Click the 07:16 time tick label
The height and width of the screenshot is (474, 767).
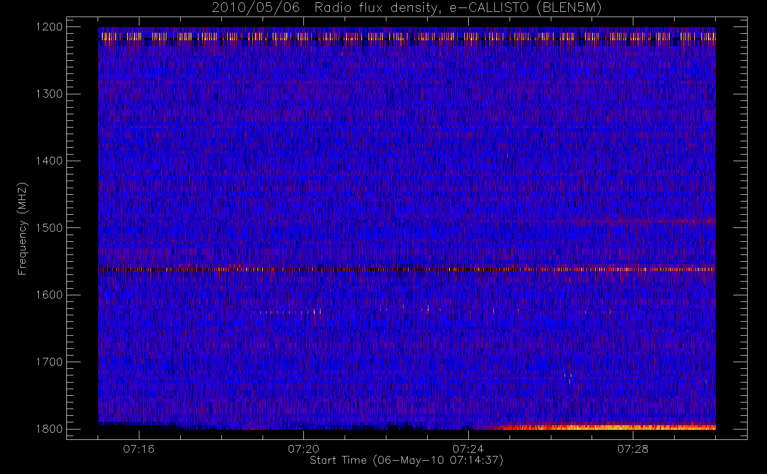click(x=139, y=449)
